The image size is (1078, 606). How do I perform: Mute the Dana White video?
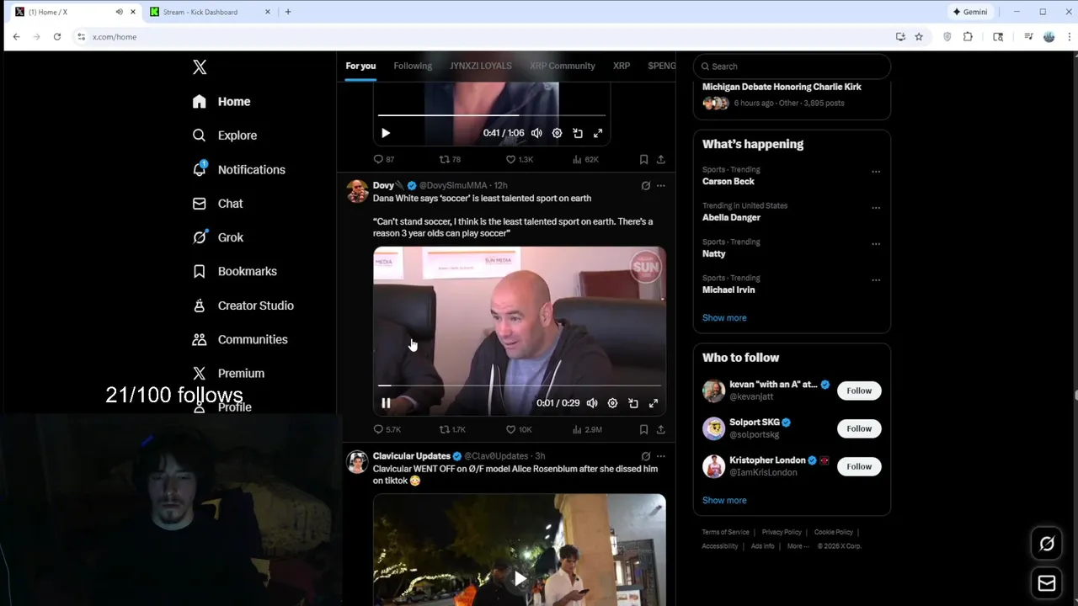pyautogui.click(x=592, y=403)
